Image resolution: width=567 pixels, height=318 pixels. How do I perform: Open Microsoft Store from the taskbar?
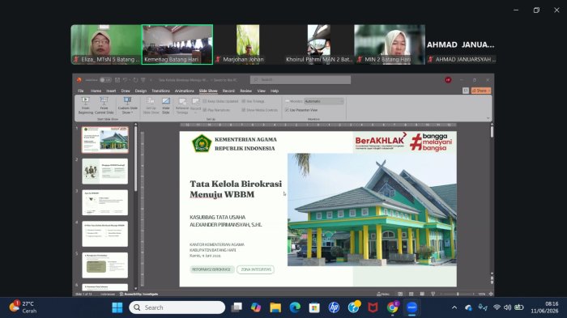[x=314, y=307]
